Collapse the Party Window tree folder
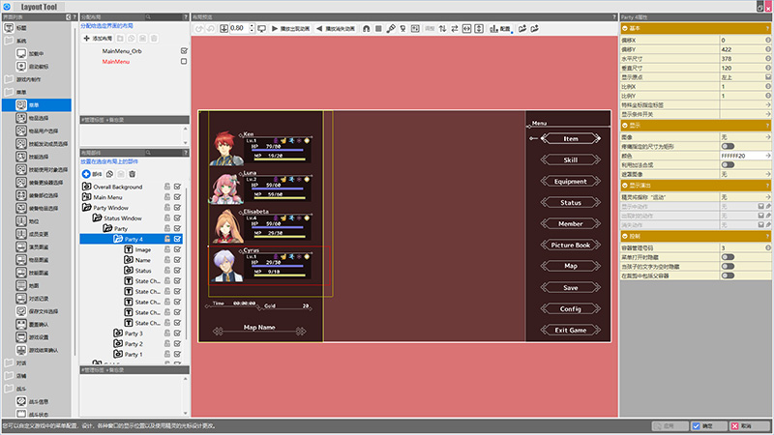774x435 pixels. coord(87,208)
